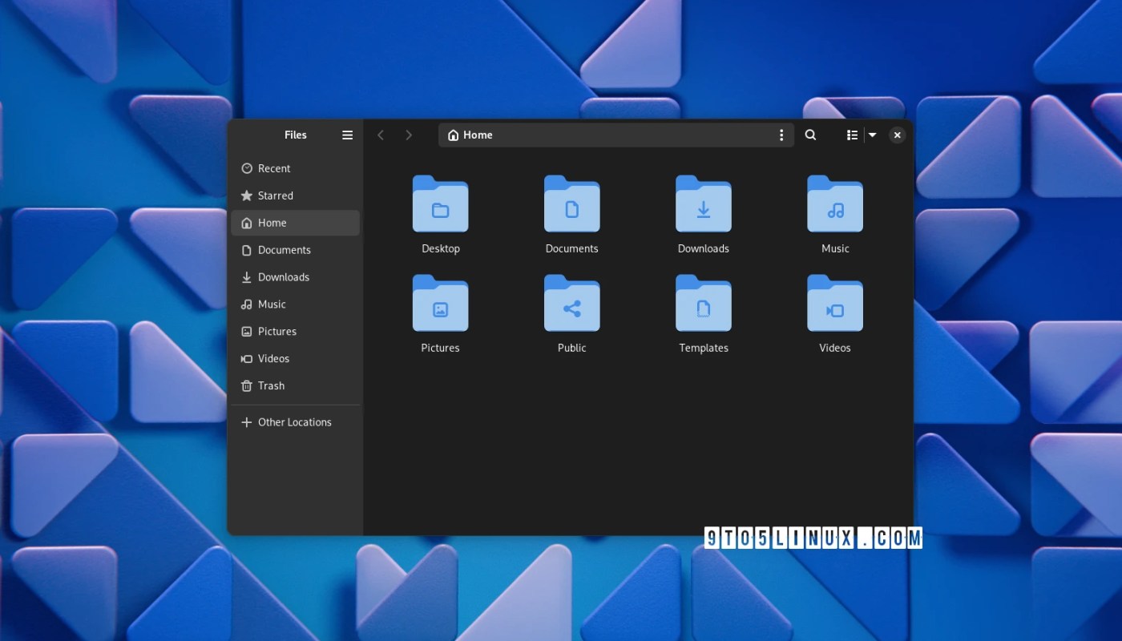1122x641 pixels.
Task: Expand the view options dropdown arrow
Action: pyautogui.click(x=873, y=135)
